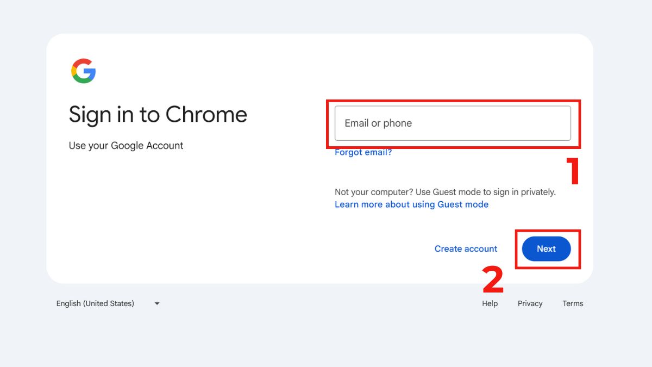Viewport: 652px width, 367px height.
Task: Click Learn more about using Guest mode
Action: [411, 204]
